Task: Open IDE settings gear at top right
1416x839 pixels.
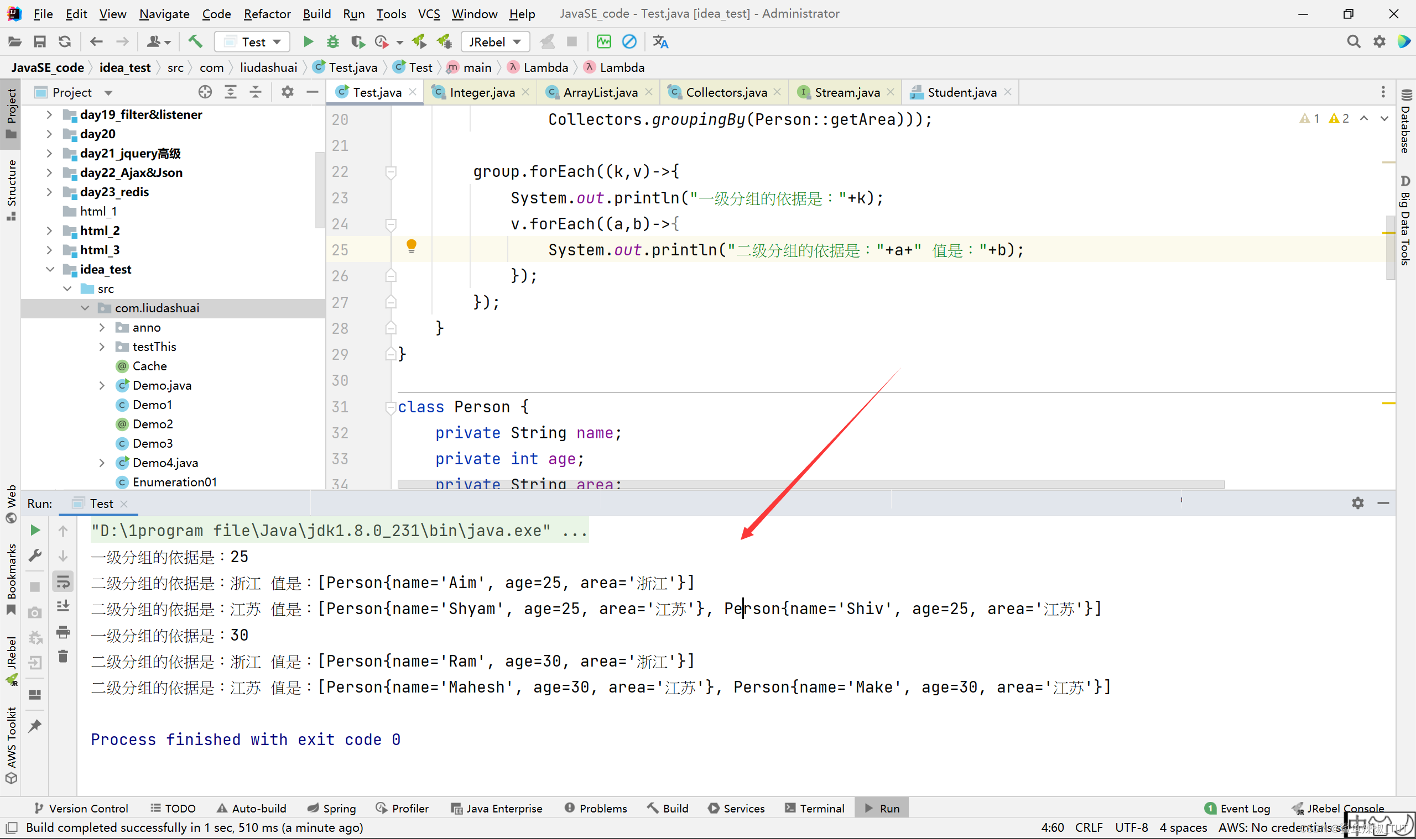Action: pos(1379,42)
